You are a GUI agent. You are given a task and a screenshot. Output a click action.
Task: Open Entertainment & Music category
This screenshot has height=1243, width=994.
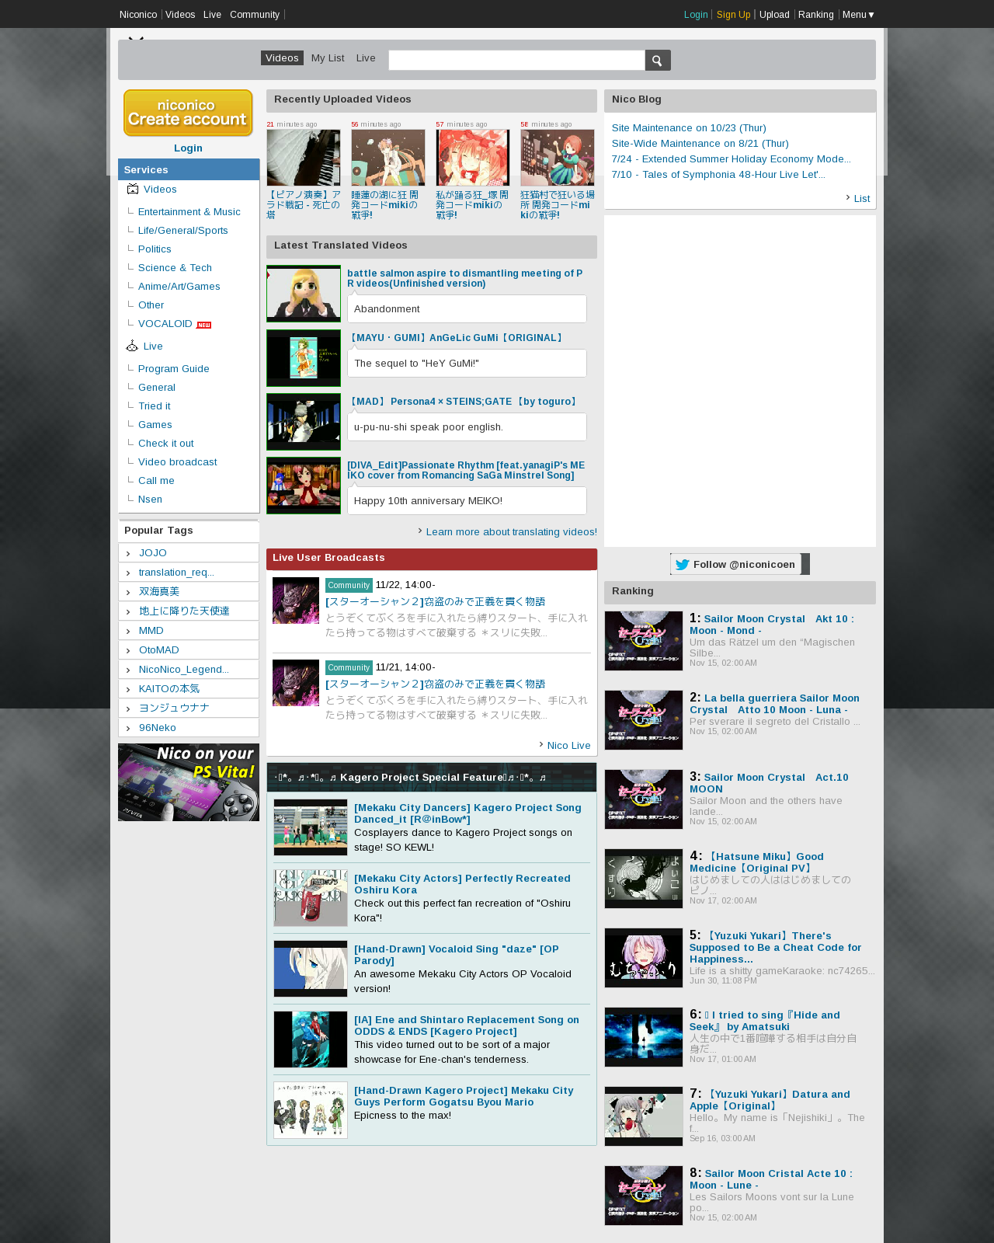click(x=189, y=212)
